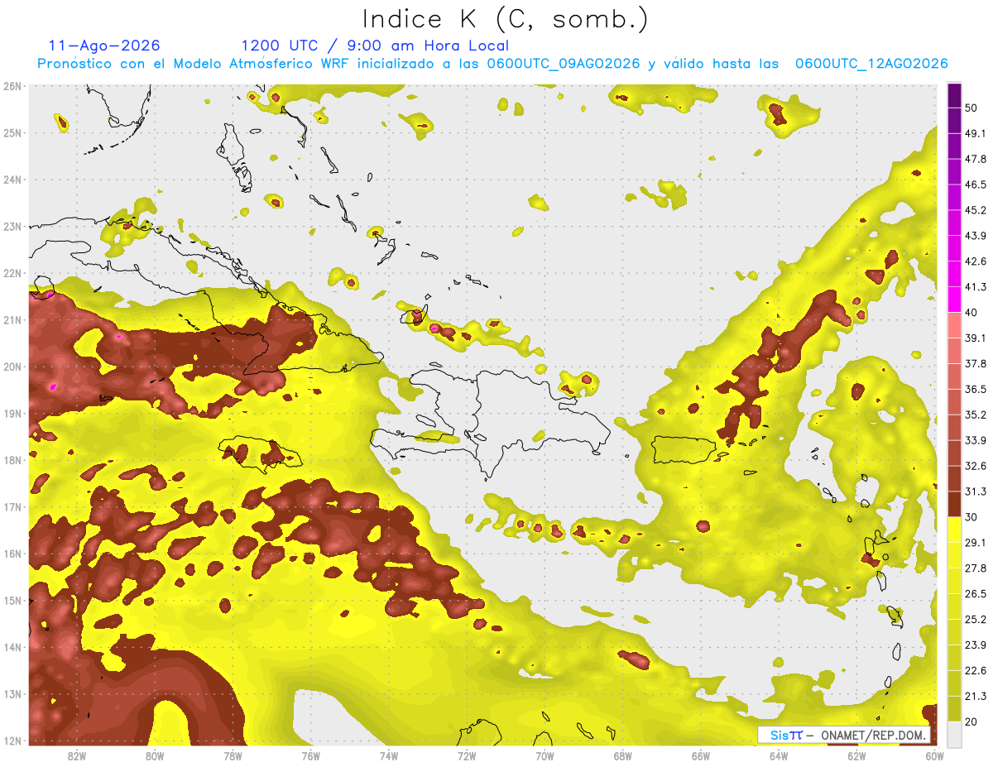Click the "15N" latitude axis label
Image resolution: width=993 pixels, height=767 pixels.
pyautogui.click(x=12, y=600)
